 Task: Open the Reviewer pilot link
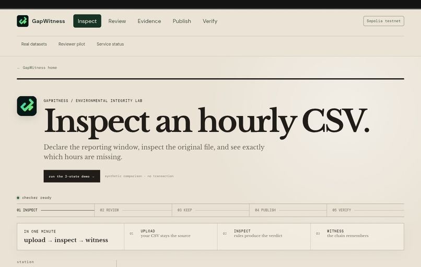click(x=72, y=44)
